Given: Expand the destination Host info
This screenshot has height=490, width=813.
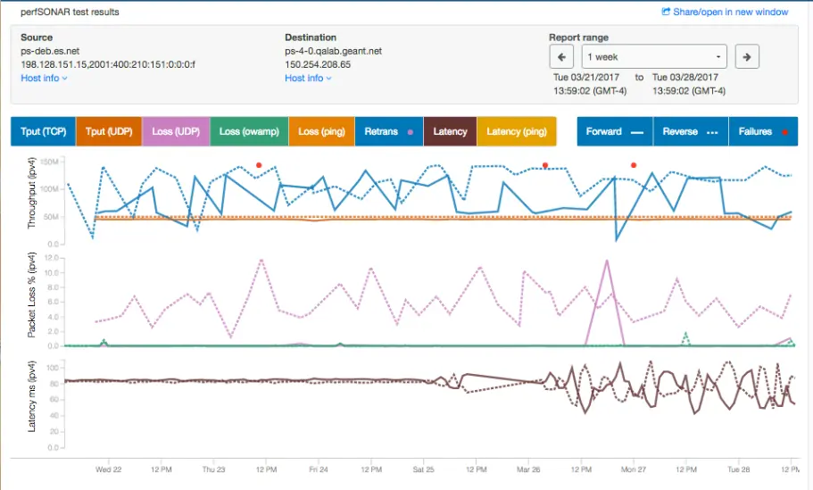Looking at the screenshot, I should pos(308,78).
